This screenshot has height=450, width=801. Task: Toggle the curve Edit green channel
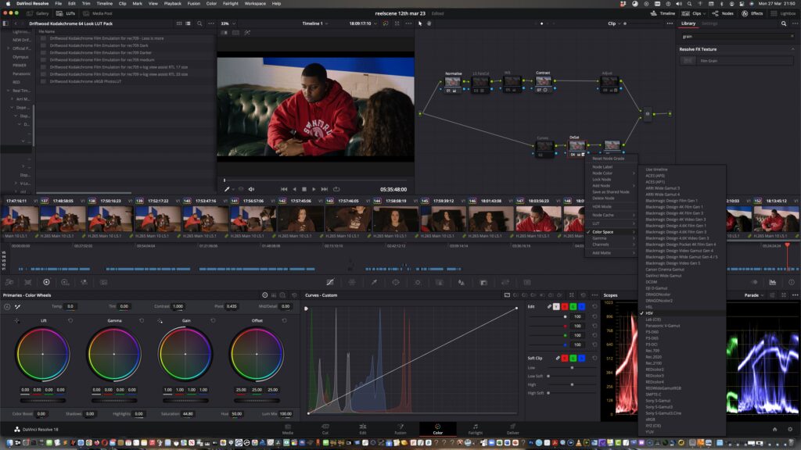[x=573, y=306]
